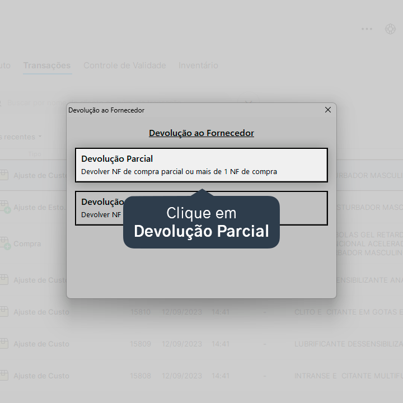Close the Devolução ao Fornecedor dialog

(x=327, y=110)
